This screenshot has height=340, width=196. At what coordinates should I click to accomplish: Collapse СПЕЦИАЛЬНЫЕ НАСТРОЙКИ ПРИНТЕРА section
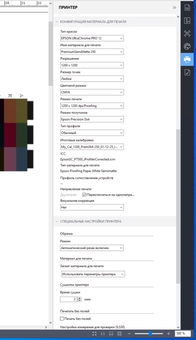coord(57,221)
